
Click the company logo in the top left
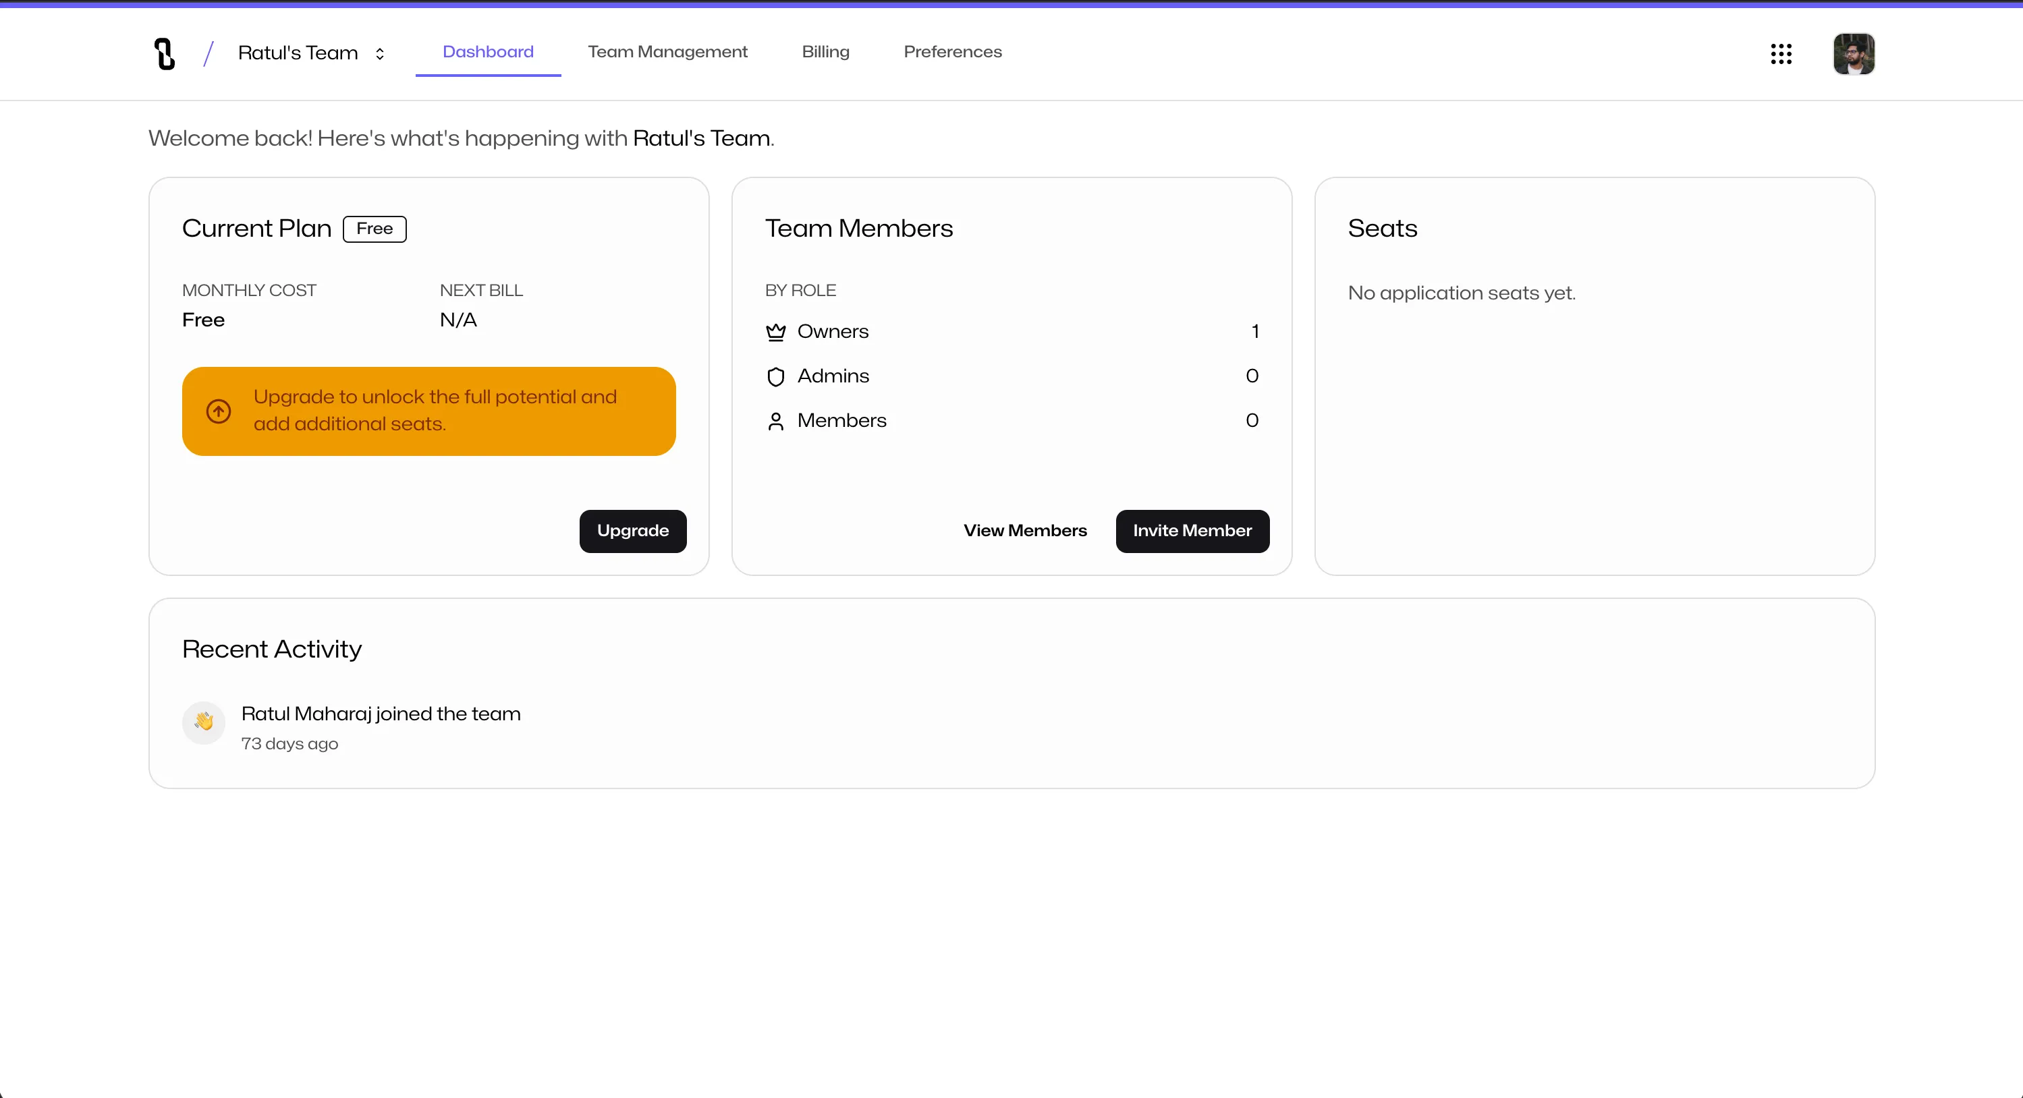tap(164, 53)
